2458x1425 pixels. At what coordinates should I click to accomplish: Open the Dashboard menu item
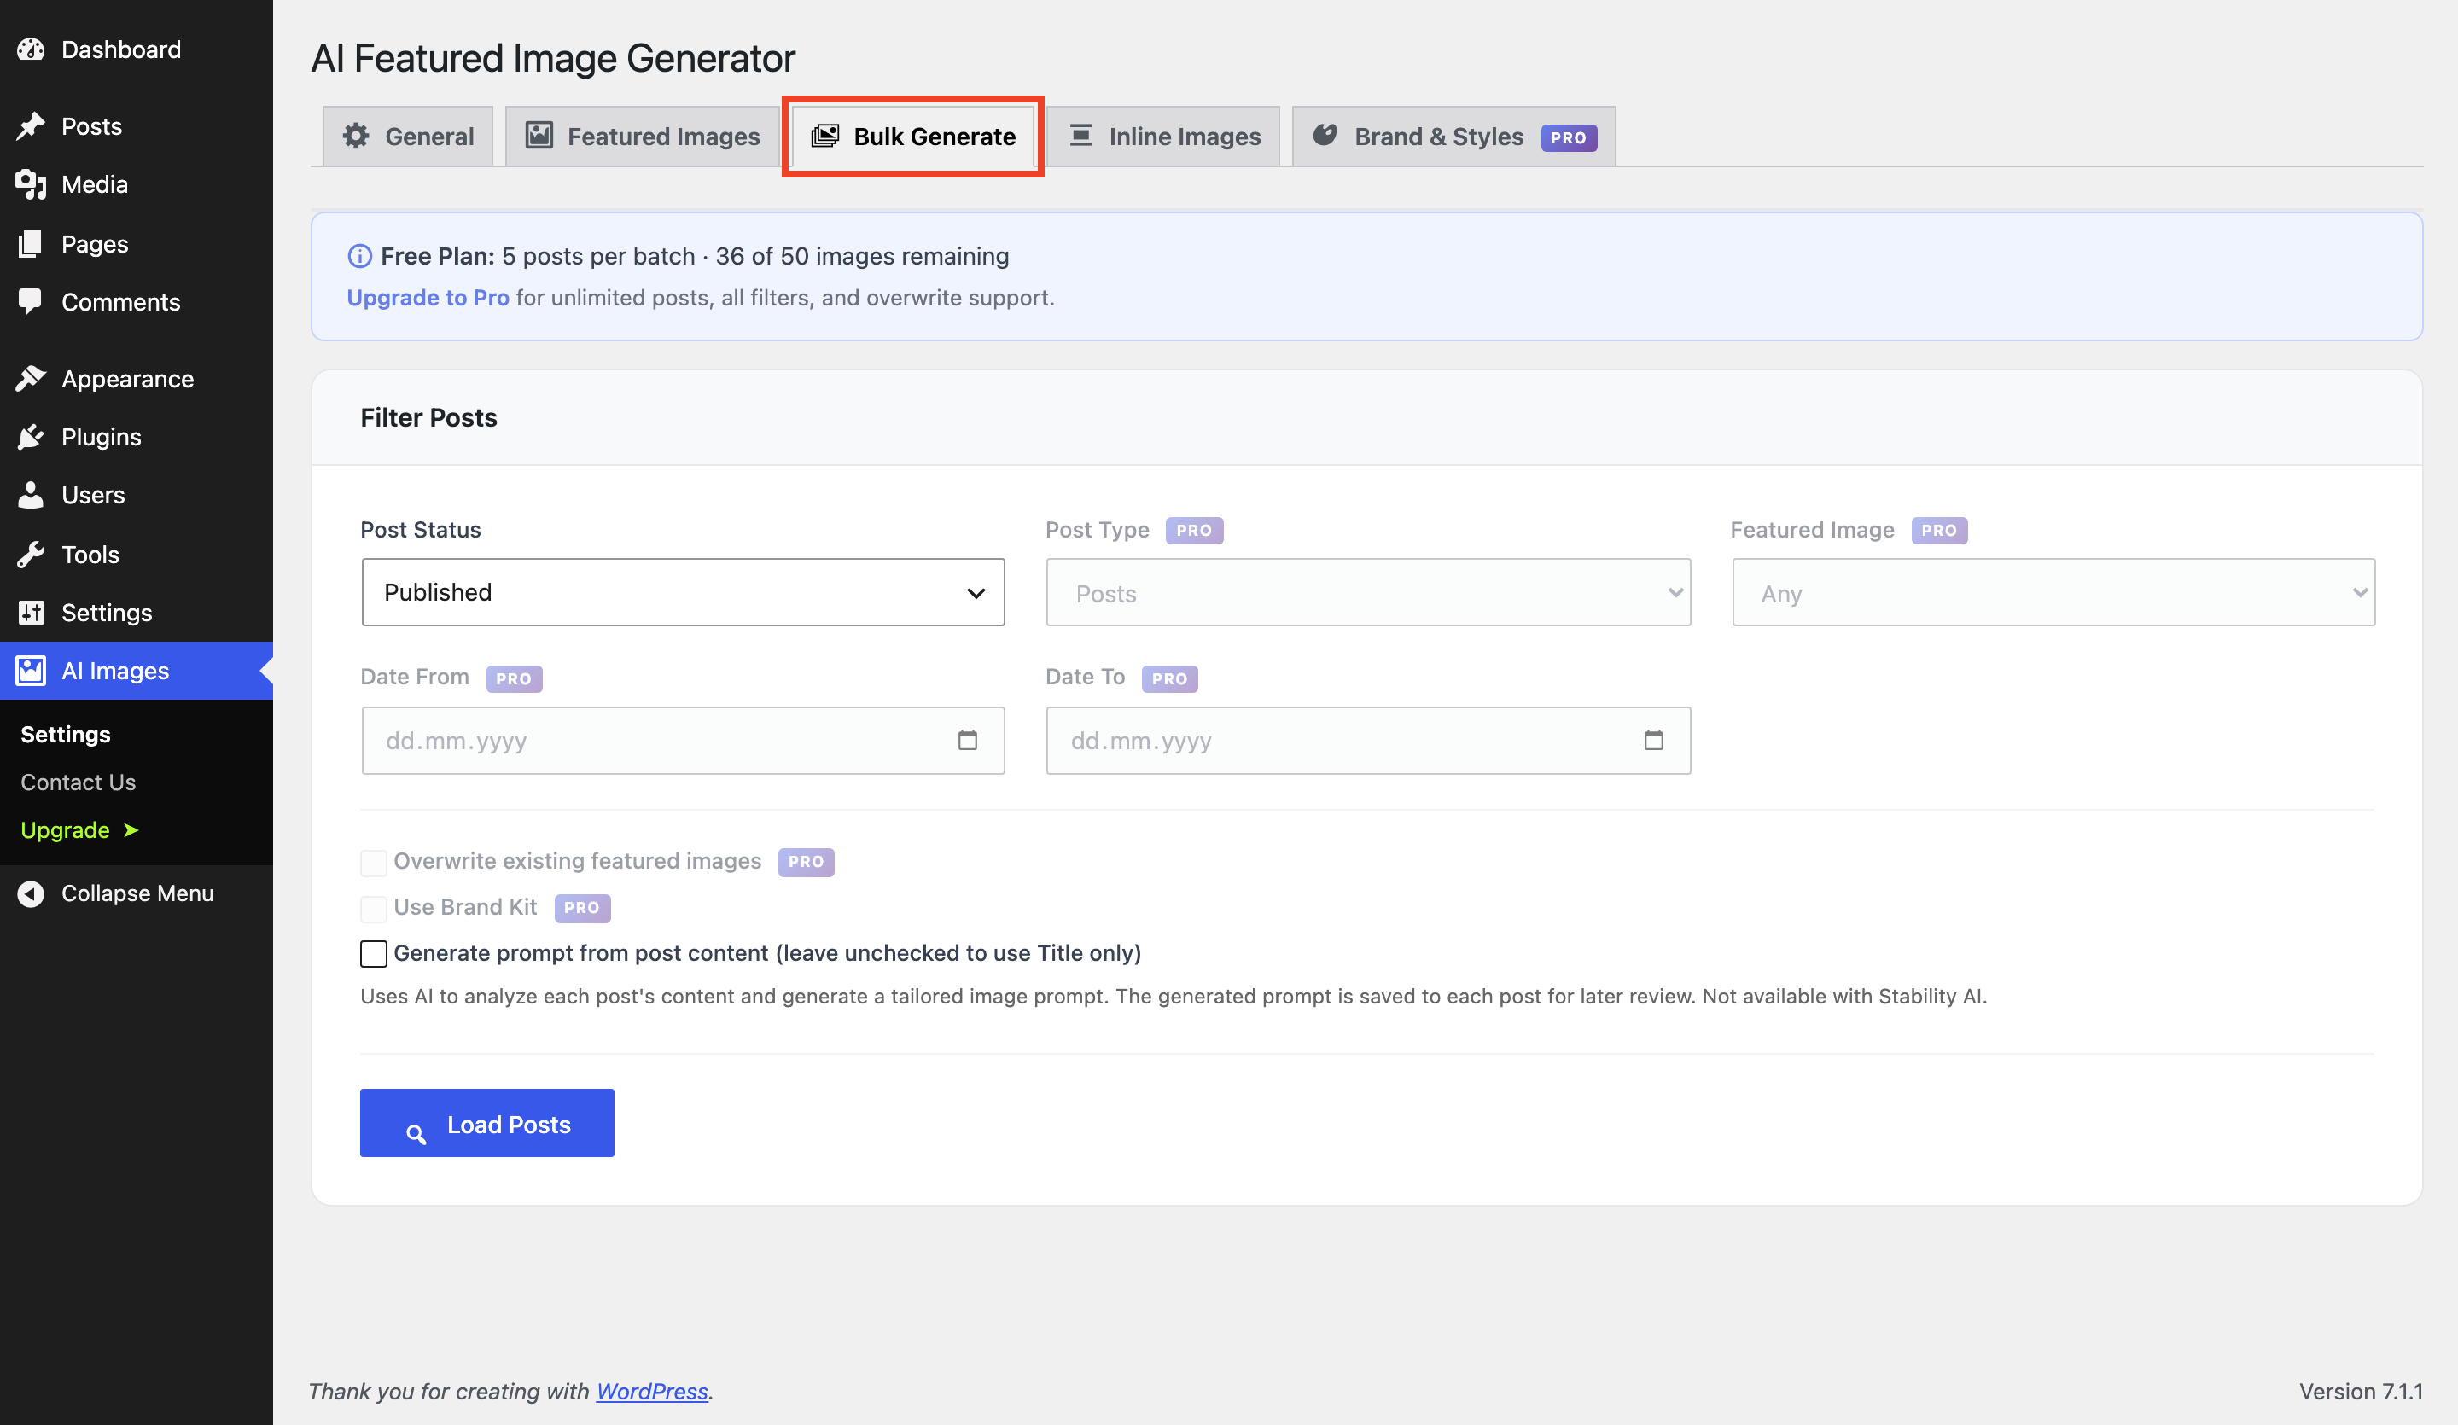point(137,49)
